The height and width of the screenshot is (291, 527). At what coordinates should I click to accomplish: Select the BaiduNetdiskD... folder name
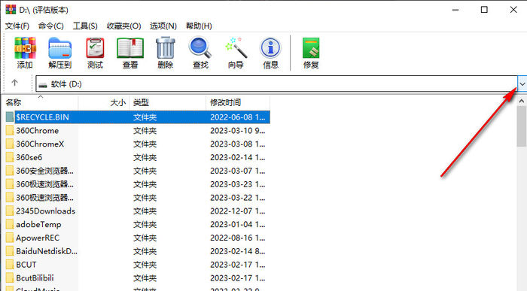(47, 251)
